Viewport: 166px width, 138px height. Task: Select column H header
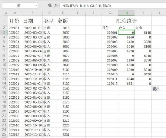coord(126,13)
